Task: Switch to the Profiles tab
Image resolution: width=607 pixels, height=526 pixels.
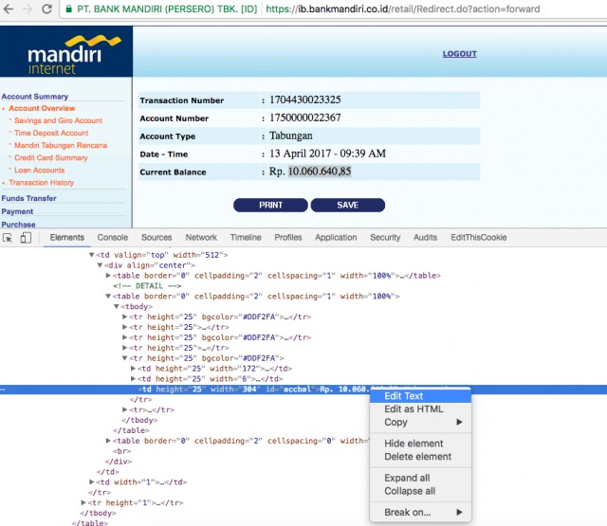Action: (x=288, y=238)
